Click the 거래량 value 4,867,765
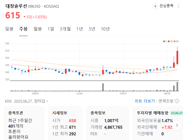183x140 pixels. tap(113, 127)
